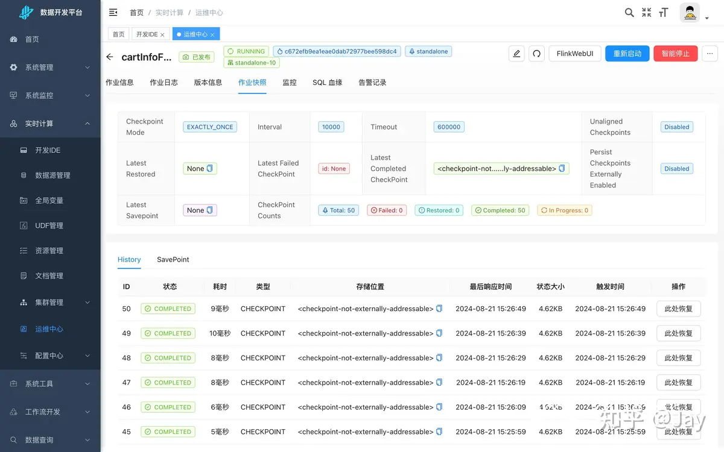Open the search magnifier icon
Screen dimensions: 724x452
[x=629, y=12]
